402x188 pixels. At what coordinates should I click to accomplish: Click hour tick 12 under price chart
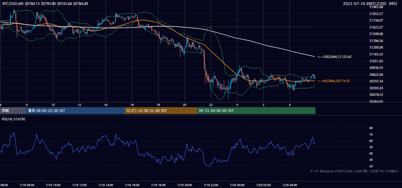tap(79, 105)
